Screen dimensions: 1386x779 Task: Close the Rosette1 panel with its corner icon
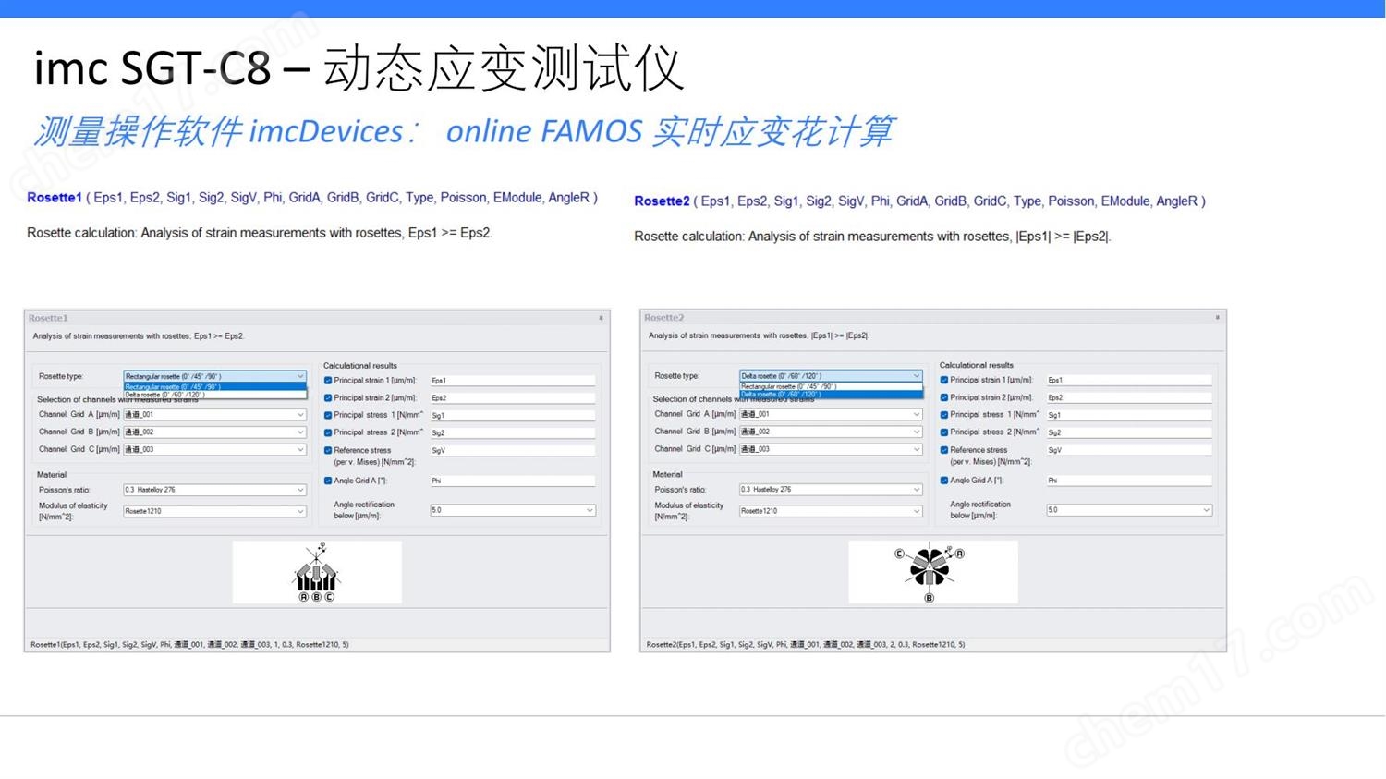point(601,318)
